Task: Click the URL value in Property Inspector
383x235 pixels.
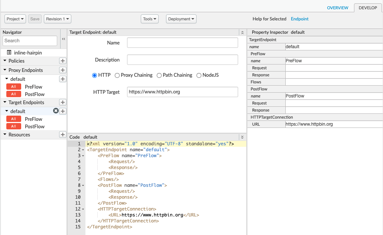Action: point(334,124)
